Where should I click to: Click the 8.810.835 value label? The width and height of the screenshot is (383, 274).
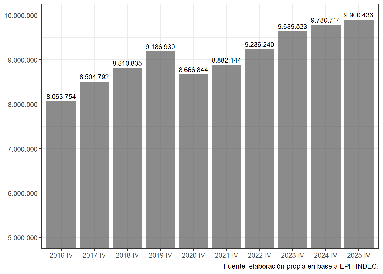click(127, 64)
